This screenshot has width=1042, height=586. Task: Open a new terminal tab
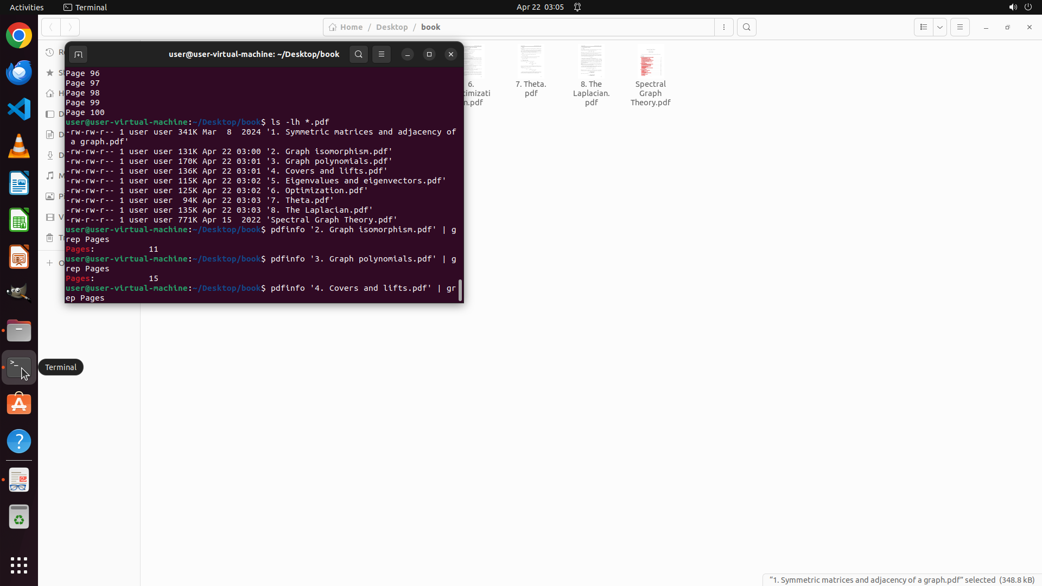pyautogui.click(x=78, y=54)
